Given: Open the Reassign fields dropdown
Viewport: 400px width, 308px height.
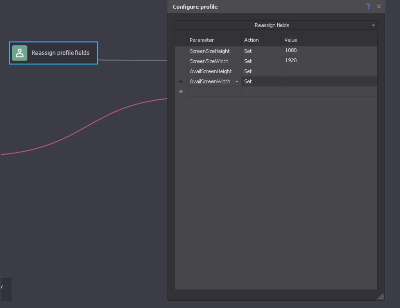Looking at the screenshot, I should pyautogui.click(x=276, y=25).
